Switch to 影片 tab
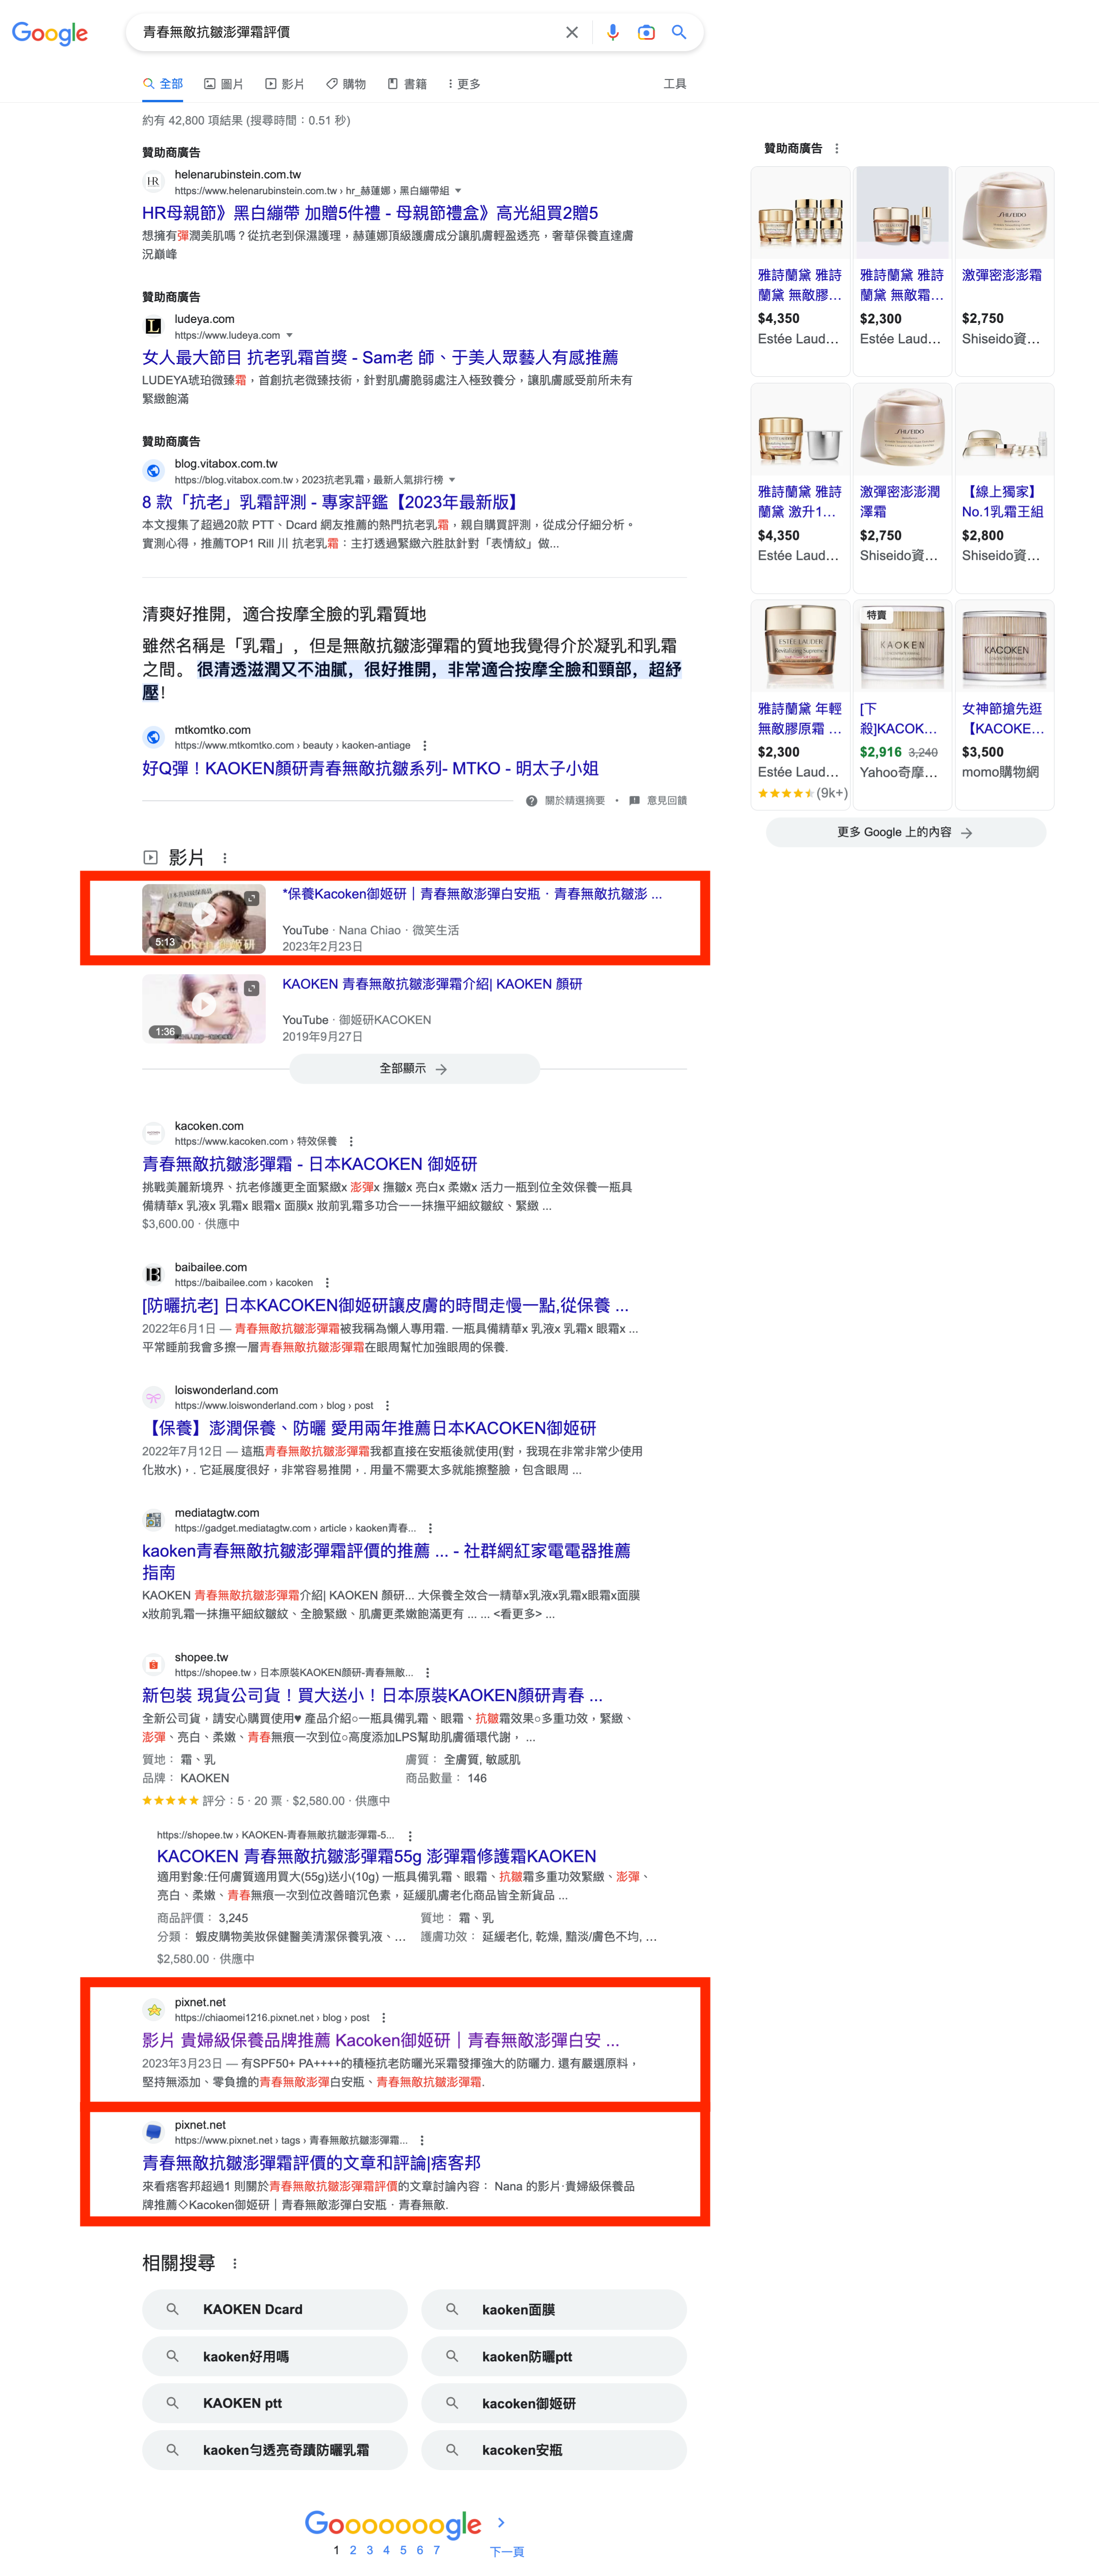Viewport: 1099px width, 2576px height. pyautogui.click(x=285, y=84)
